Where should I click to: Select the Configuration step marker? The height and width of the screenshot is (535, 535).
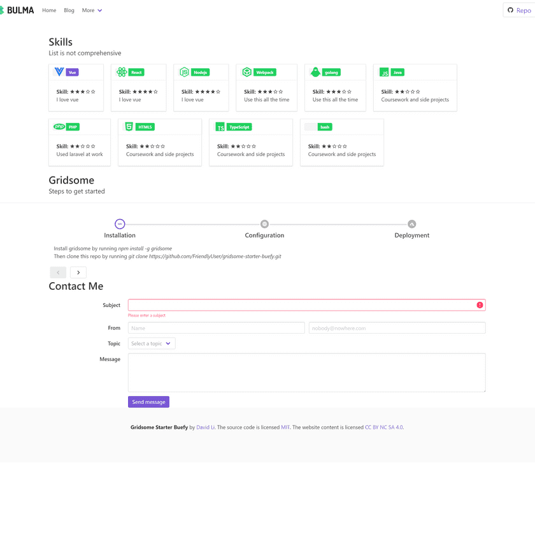(264, 224)
